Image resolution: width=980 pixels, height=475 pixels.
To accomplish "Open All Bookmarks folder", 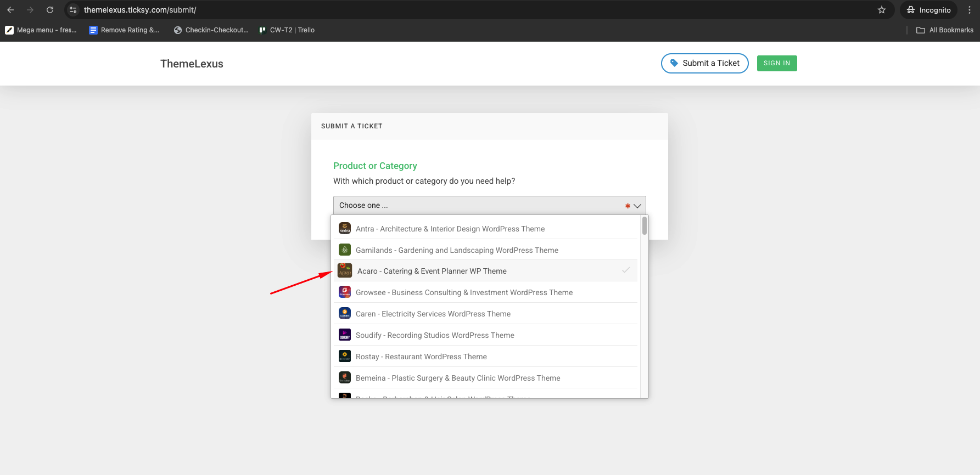I will 945,30.
